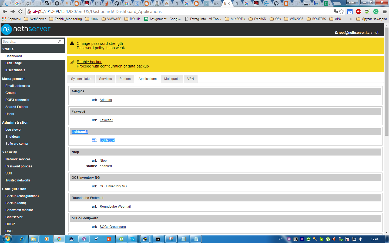Click the Grammarly extension icon

(376, 11)
